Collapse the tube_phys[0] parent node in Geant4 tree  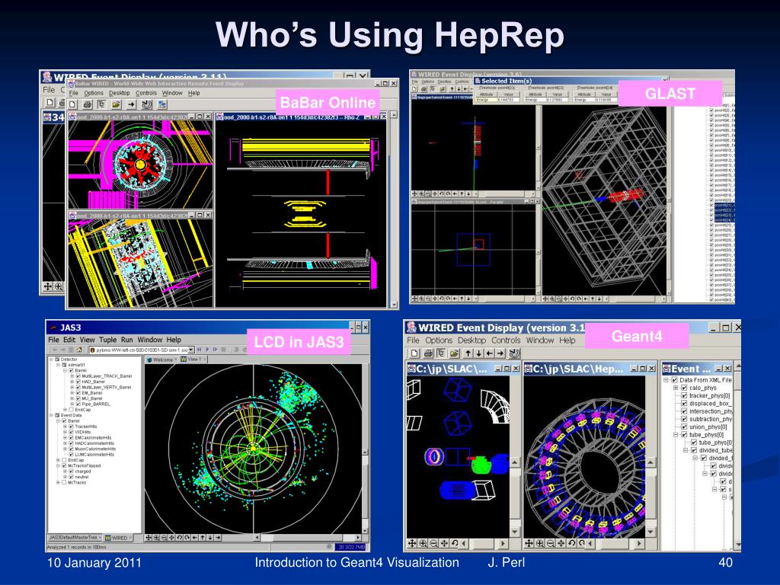676,435
